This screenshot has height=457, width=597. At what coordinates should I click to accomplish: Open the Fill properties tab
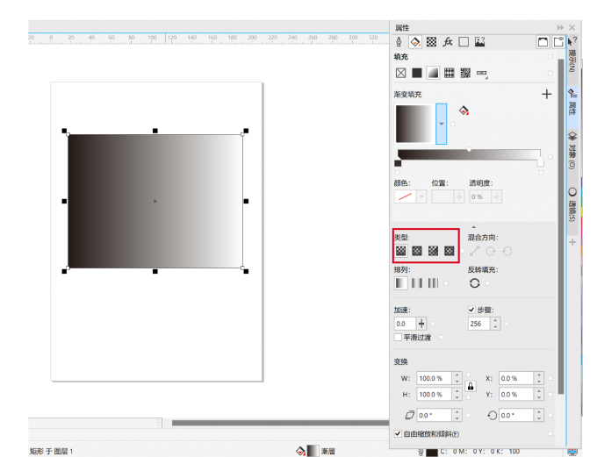[x=415, y=42]
